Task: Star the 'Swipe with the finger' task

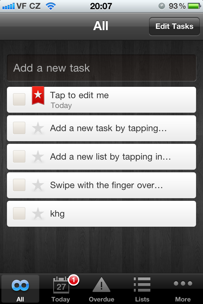Action: [x=38, y=186]
